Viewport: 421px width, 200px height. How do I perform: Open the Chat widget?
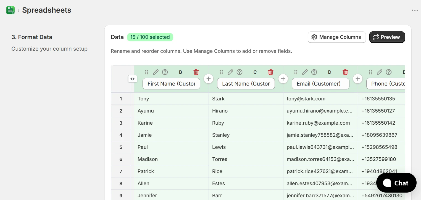[396, 183]
